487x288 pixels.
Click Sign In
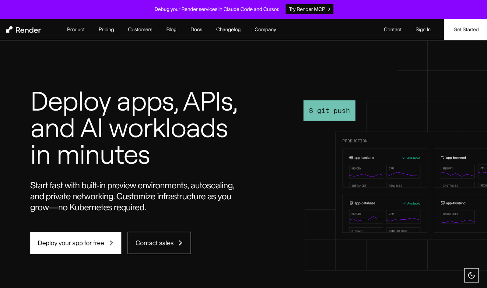(423, 29)
